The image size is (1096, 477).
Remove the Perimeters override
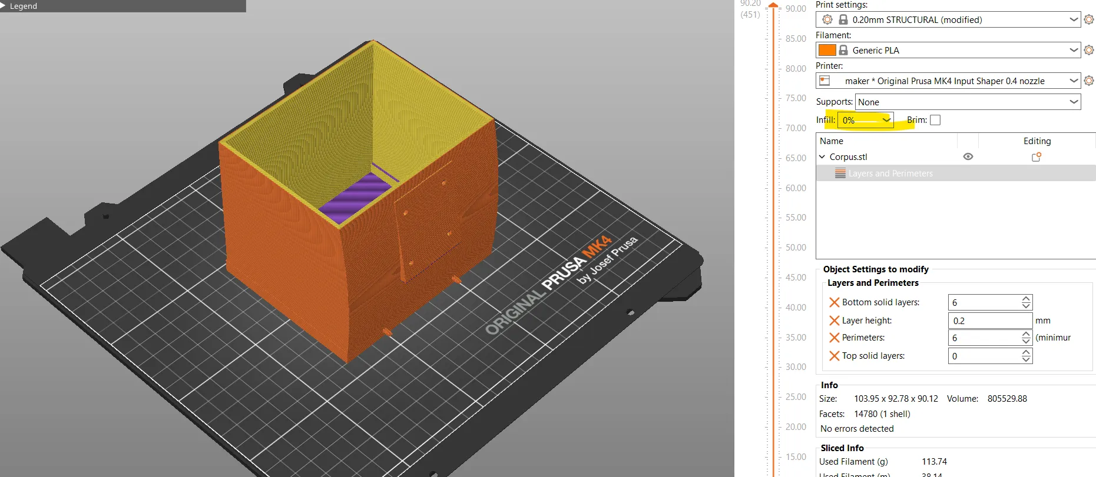click(x=834, y=338)
